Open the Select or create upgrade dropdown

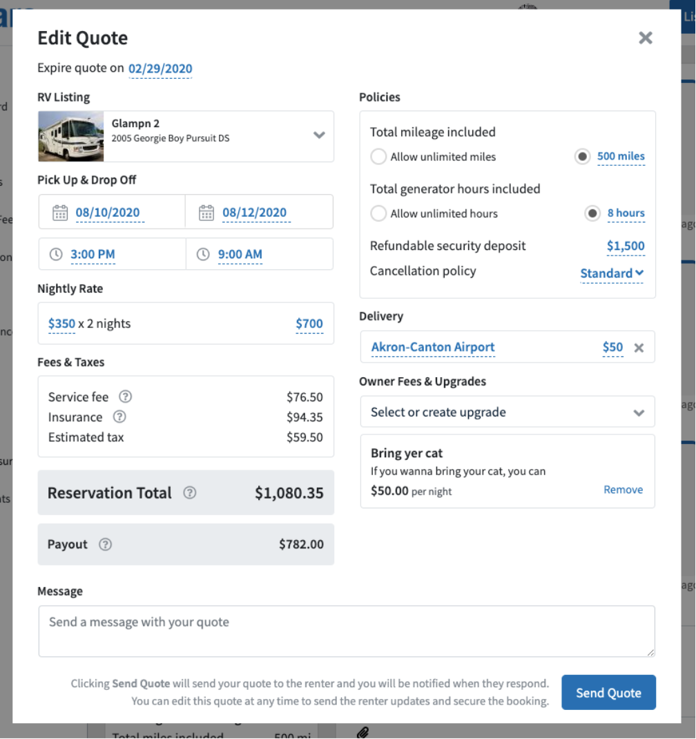(x=507, y=412)
